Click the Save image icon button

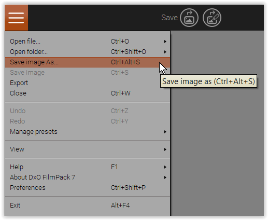189,18
